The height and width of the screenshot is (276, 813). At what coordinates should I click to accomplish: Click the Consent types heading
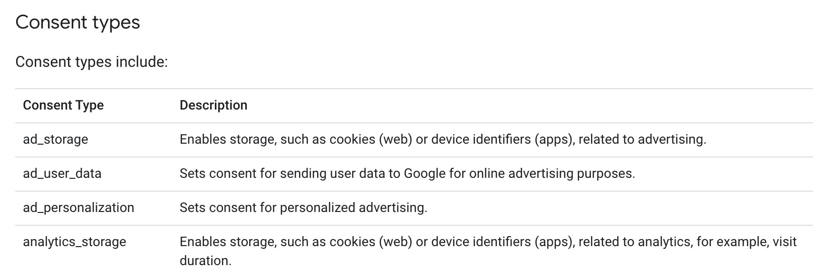coord(77,23)
